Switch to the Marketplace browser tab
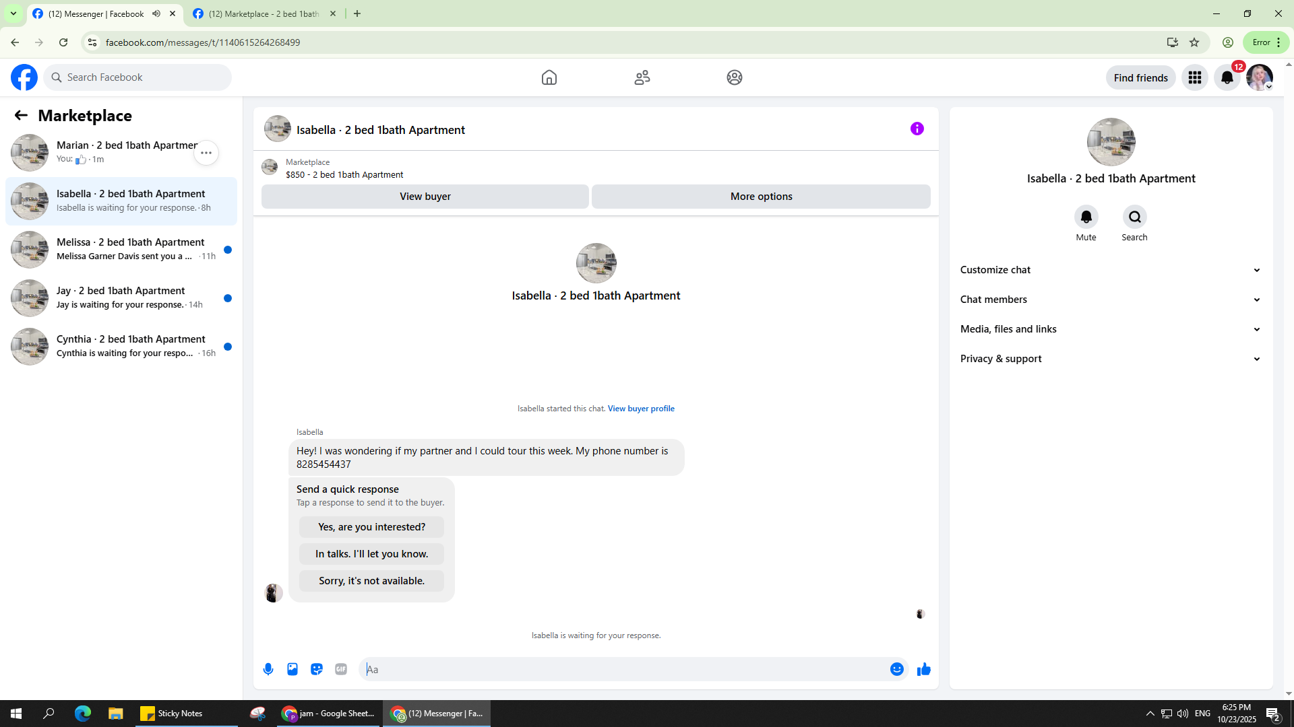1294x727 pixels. tap(263, 13)
